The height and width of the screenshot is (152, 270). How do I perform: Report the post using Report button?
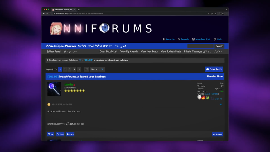[218, 134]
